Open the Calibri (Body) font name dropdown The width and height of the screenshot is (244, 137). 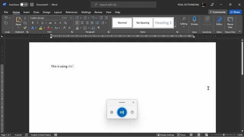pyautogui.click(x=62, y=18)
